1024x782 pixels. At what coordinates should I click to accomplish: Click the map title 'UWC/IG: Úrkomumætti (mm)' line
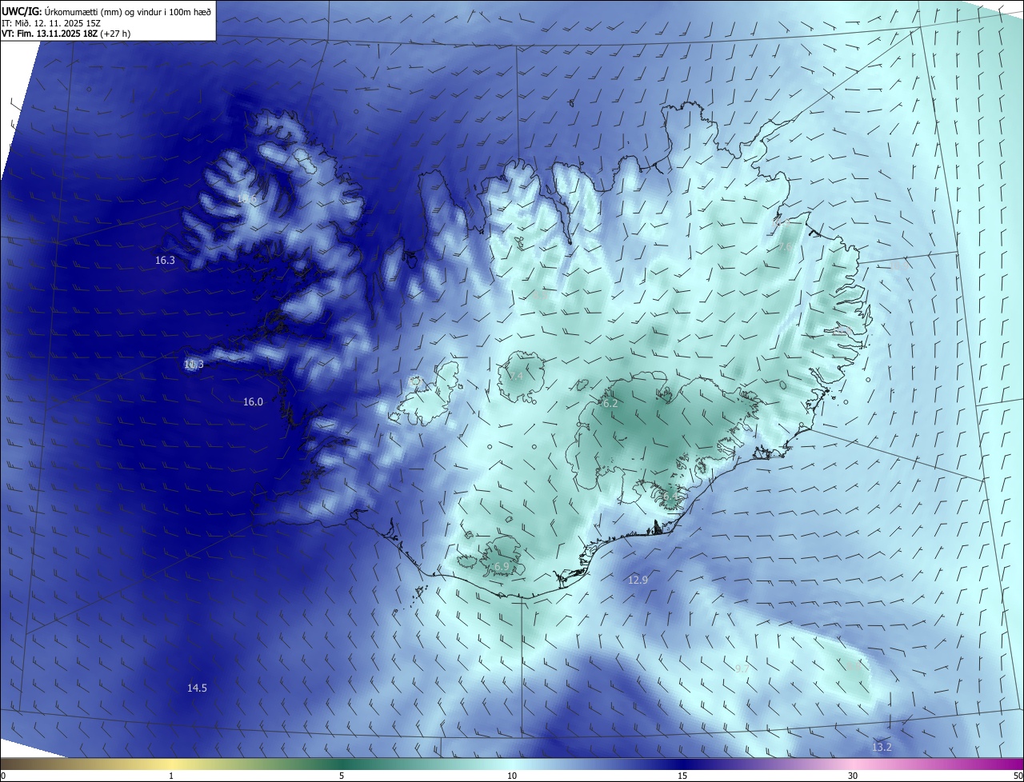[106, 12]
